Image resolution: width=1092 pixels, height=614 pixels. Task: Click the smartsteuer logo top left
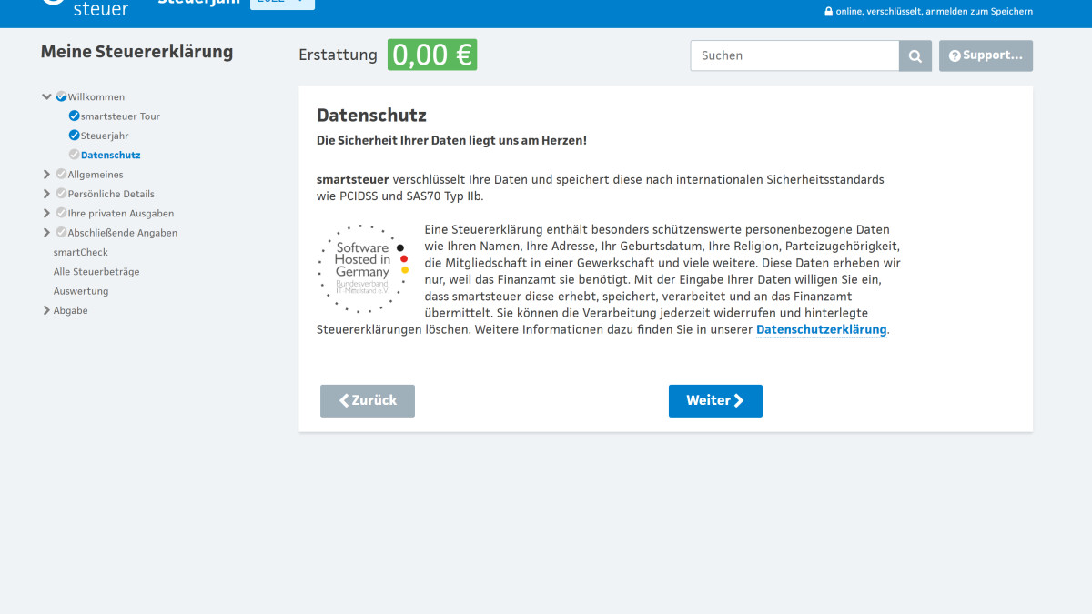[x=86, y=9]
